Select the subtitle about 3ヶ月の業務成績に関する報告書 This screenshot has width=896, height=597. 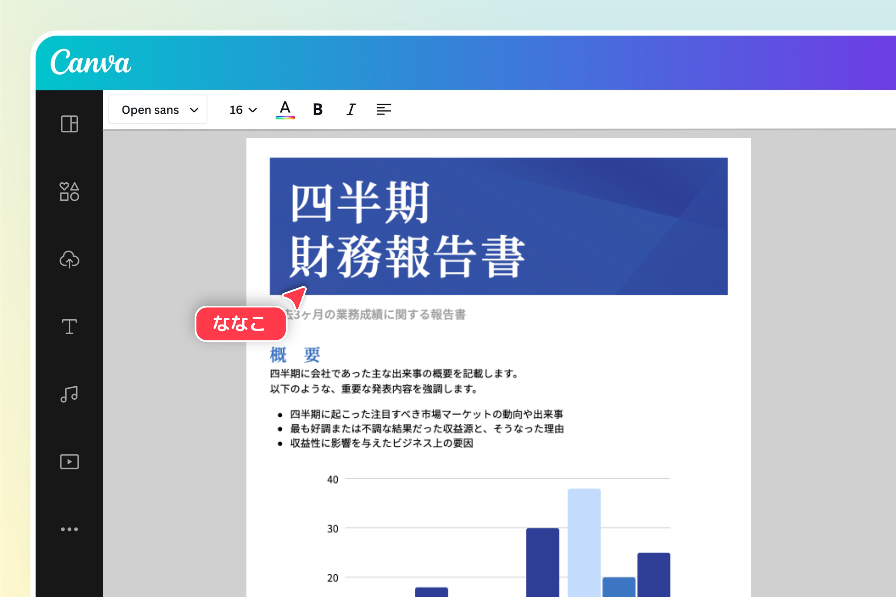click(375, 314)
